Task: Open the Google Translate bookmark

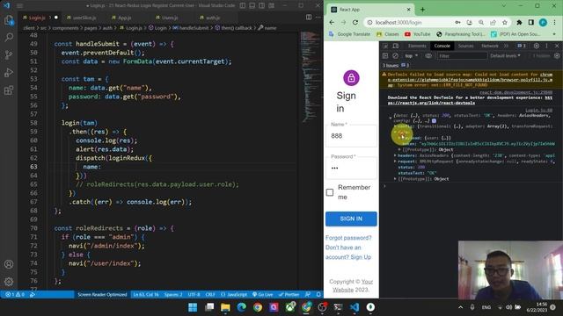Action: (x=349, y=34)
